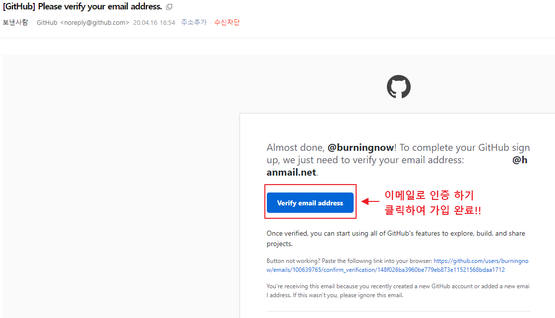555x318 pixels.
Task: Open the new-window icon beside the subject
Action: 169,7
